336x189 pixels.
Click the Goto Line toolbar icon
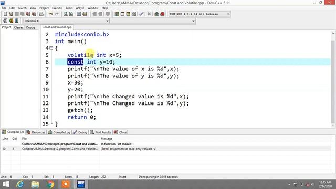[x=85, y=14]
